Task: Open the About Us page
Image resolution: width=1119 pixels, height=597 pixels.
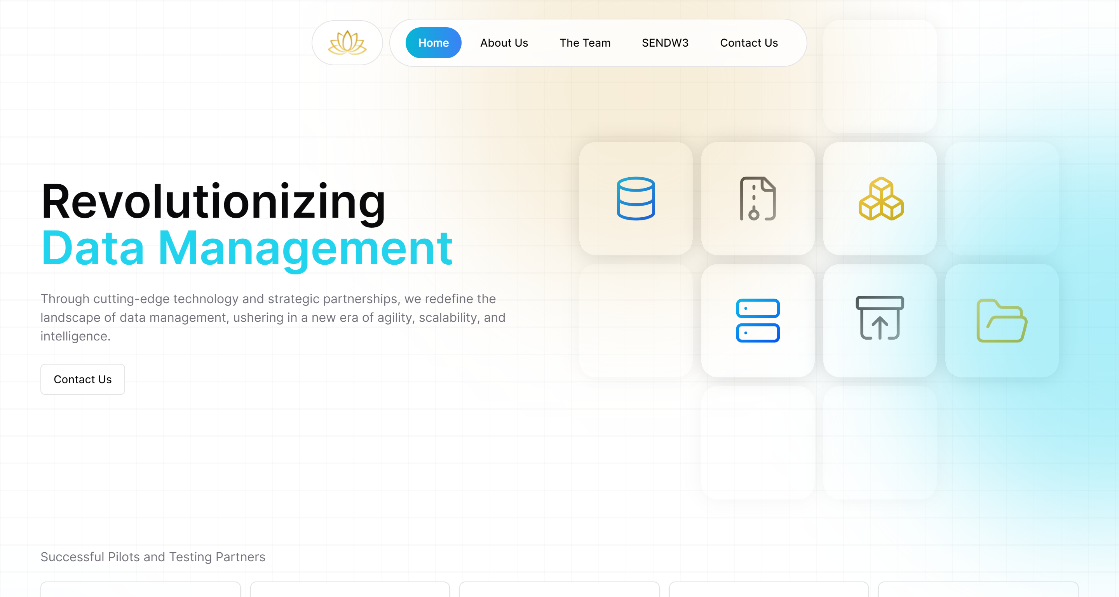Action: click(x=504, y=43)
